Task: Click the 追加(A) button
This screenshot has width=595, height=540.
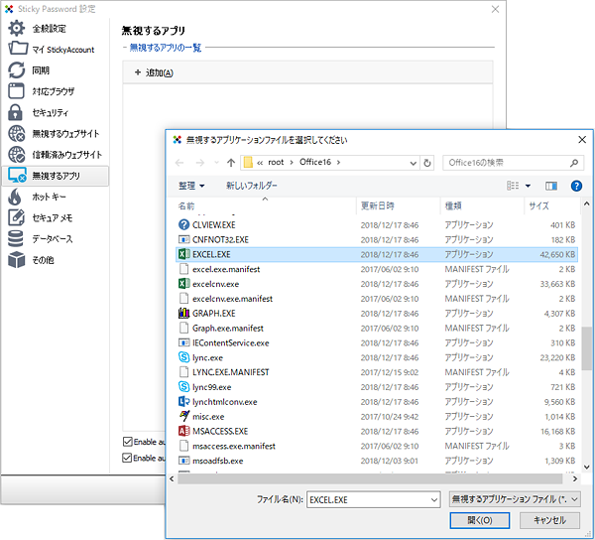Action: 154,72
